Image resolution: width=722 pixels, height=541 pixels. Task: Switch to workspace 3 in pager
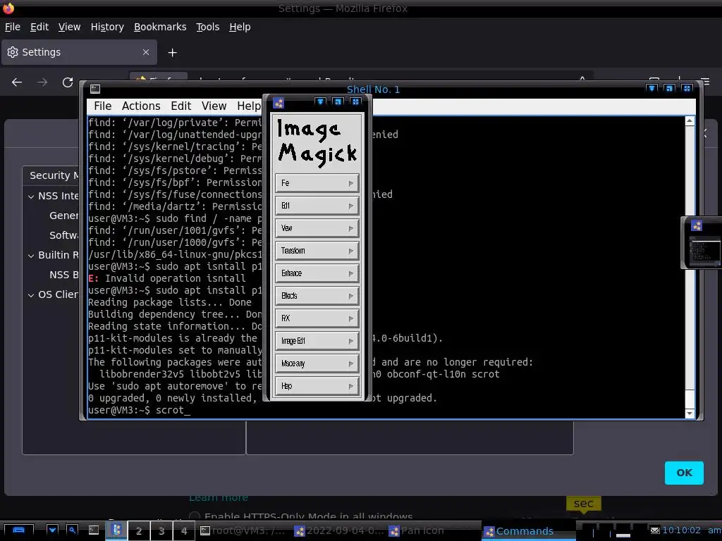161,531
